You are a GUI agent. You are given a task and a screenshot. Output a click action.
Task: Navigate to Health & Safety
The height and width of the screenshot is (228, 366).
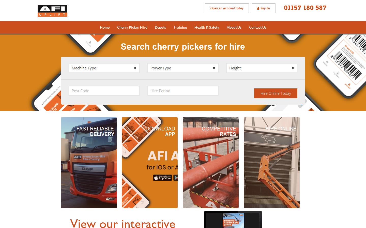[x=207, y=27]
